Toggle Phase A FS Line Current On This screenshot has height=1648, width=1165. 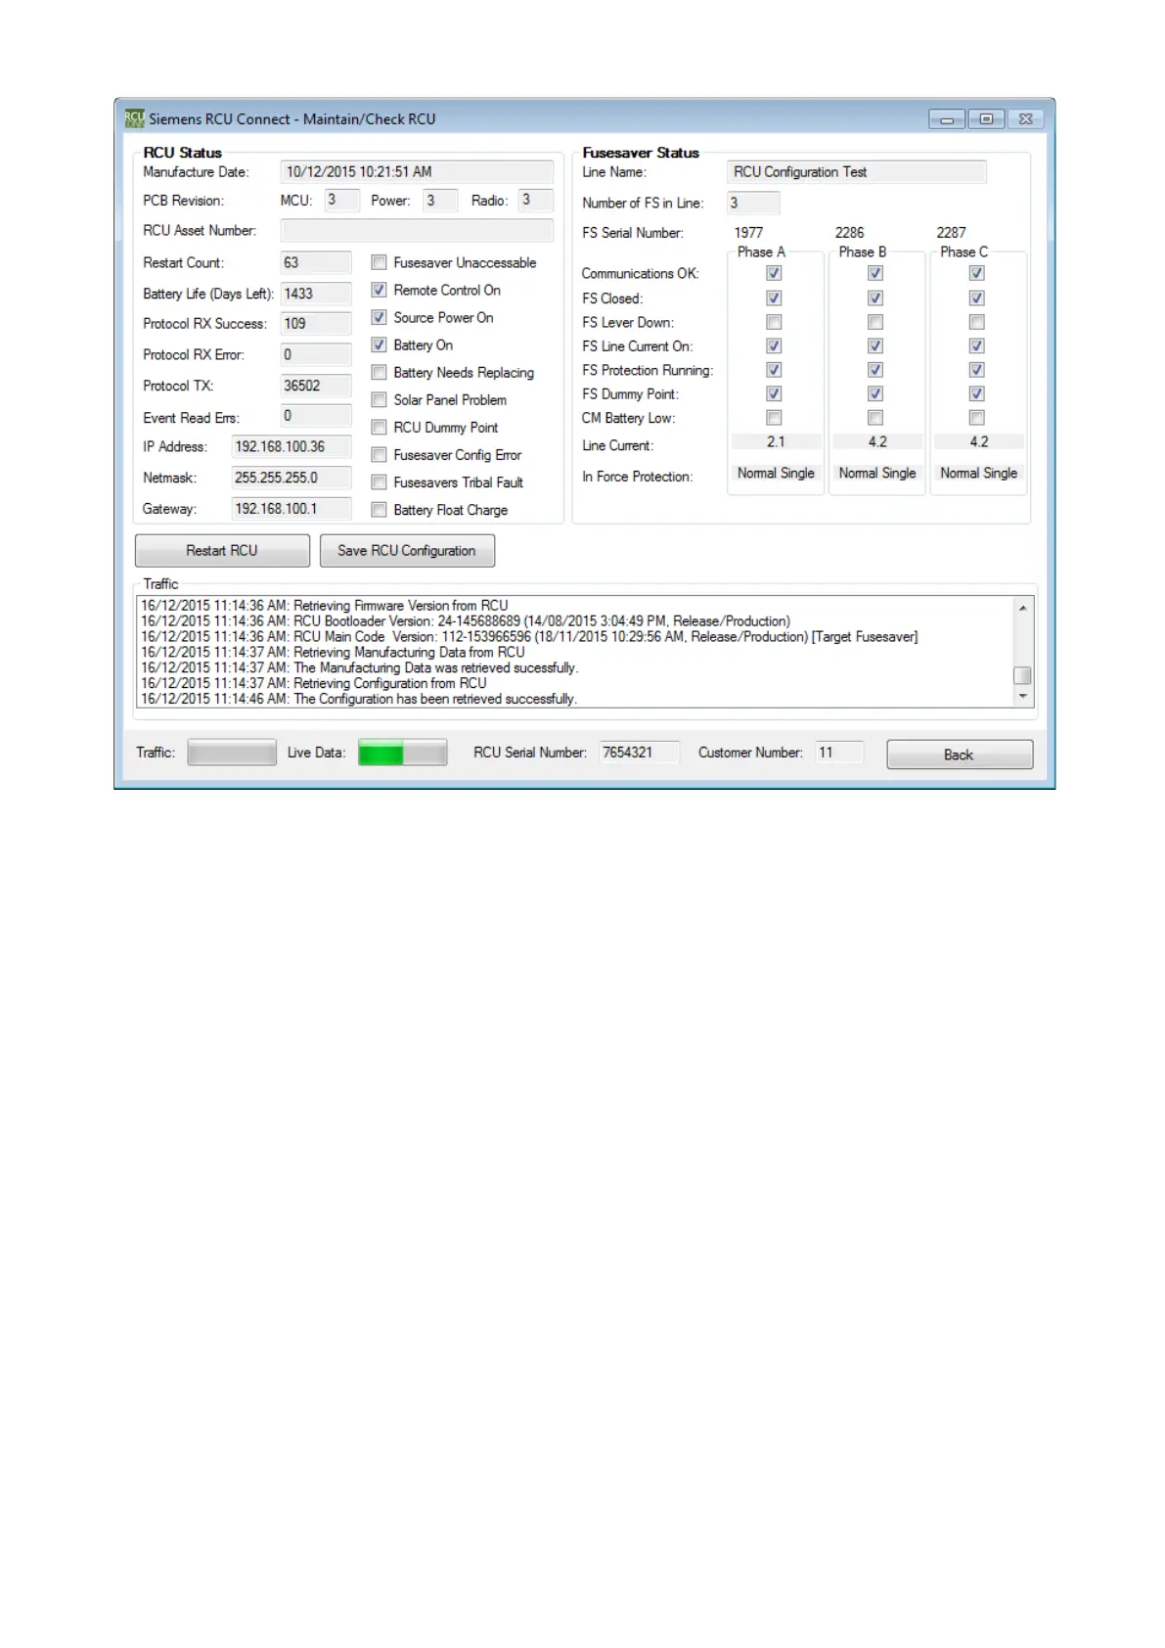coord(774,345)
